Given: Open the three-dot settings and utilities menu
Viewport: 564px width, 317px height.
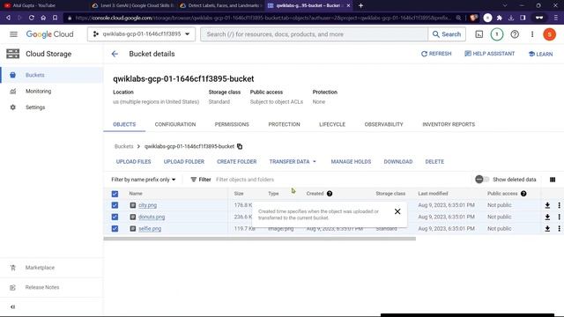Looking at the screenshot, I should (x=532, y=34).
